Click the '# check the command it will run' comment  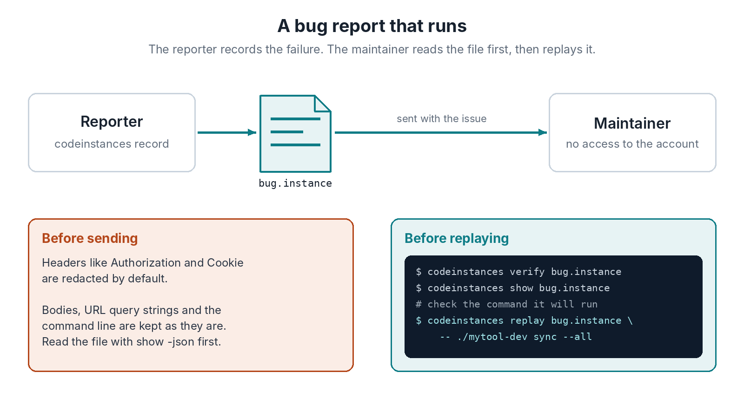coord(506,304)
